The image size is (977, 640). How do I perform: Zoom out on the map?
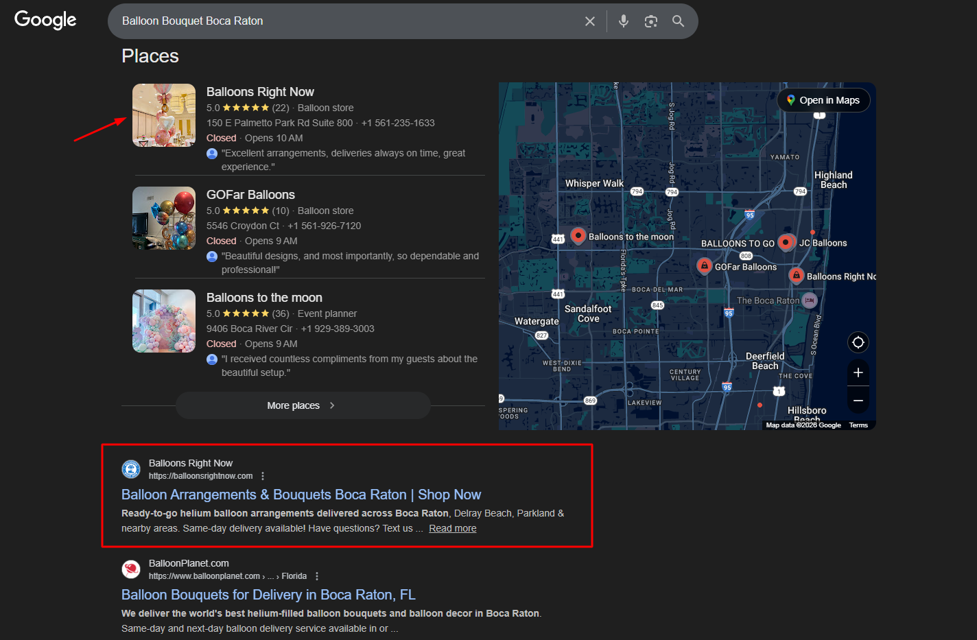click(x=858, y=400)
